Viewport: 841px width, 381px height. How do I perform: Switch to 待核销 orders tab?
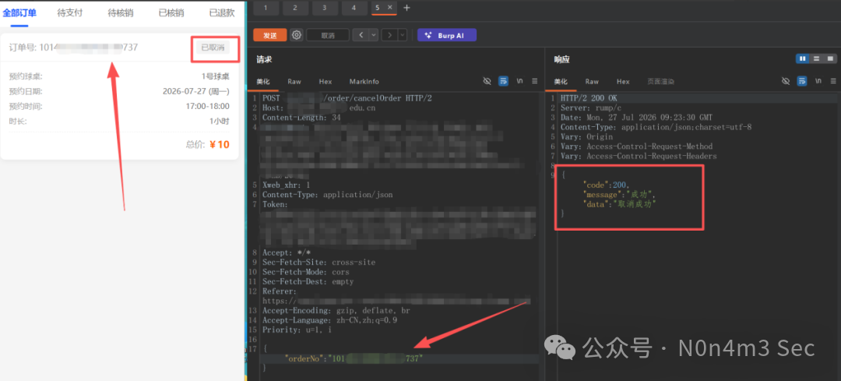(x=120, y=13)
